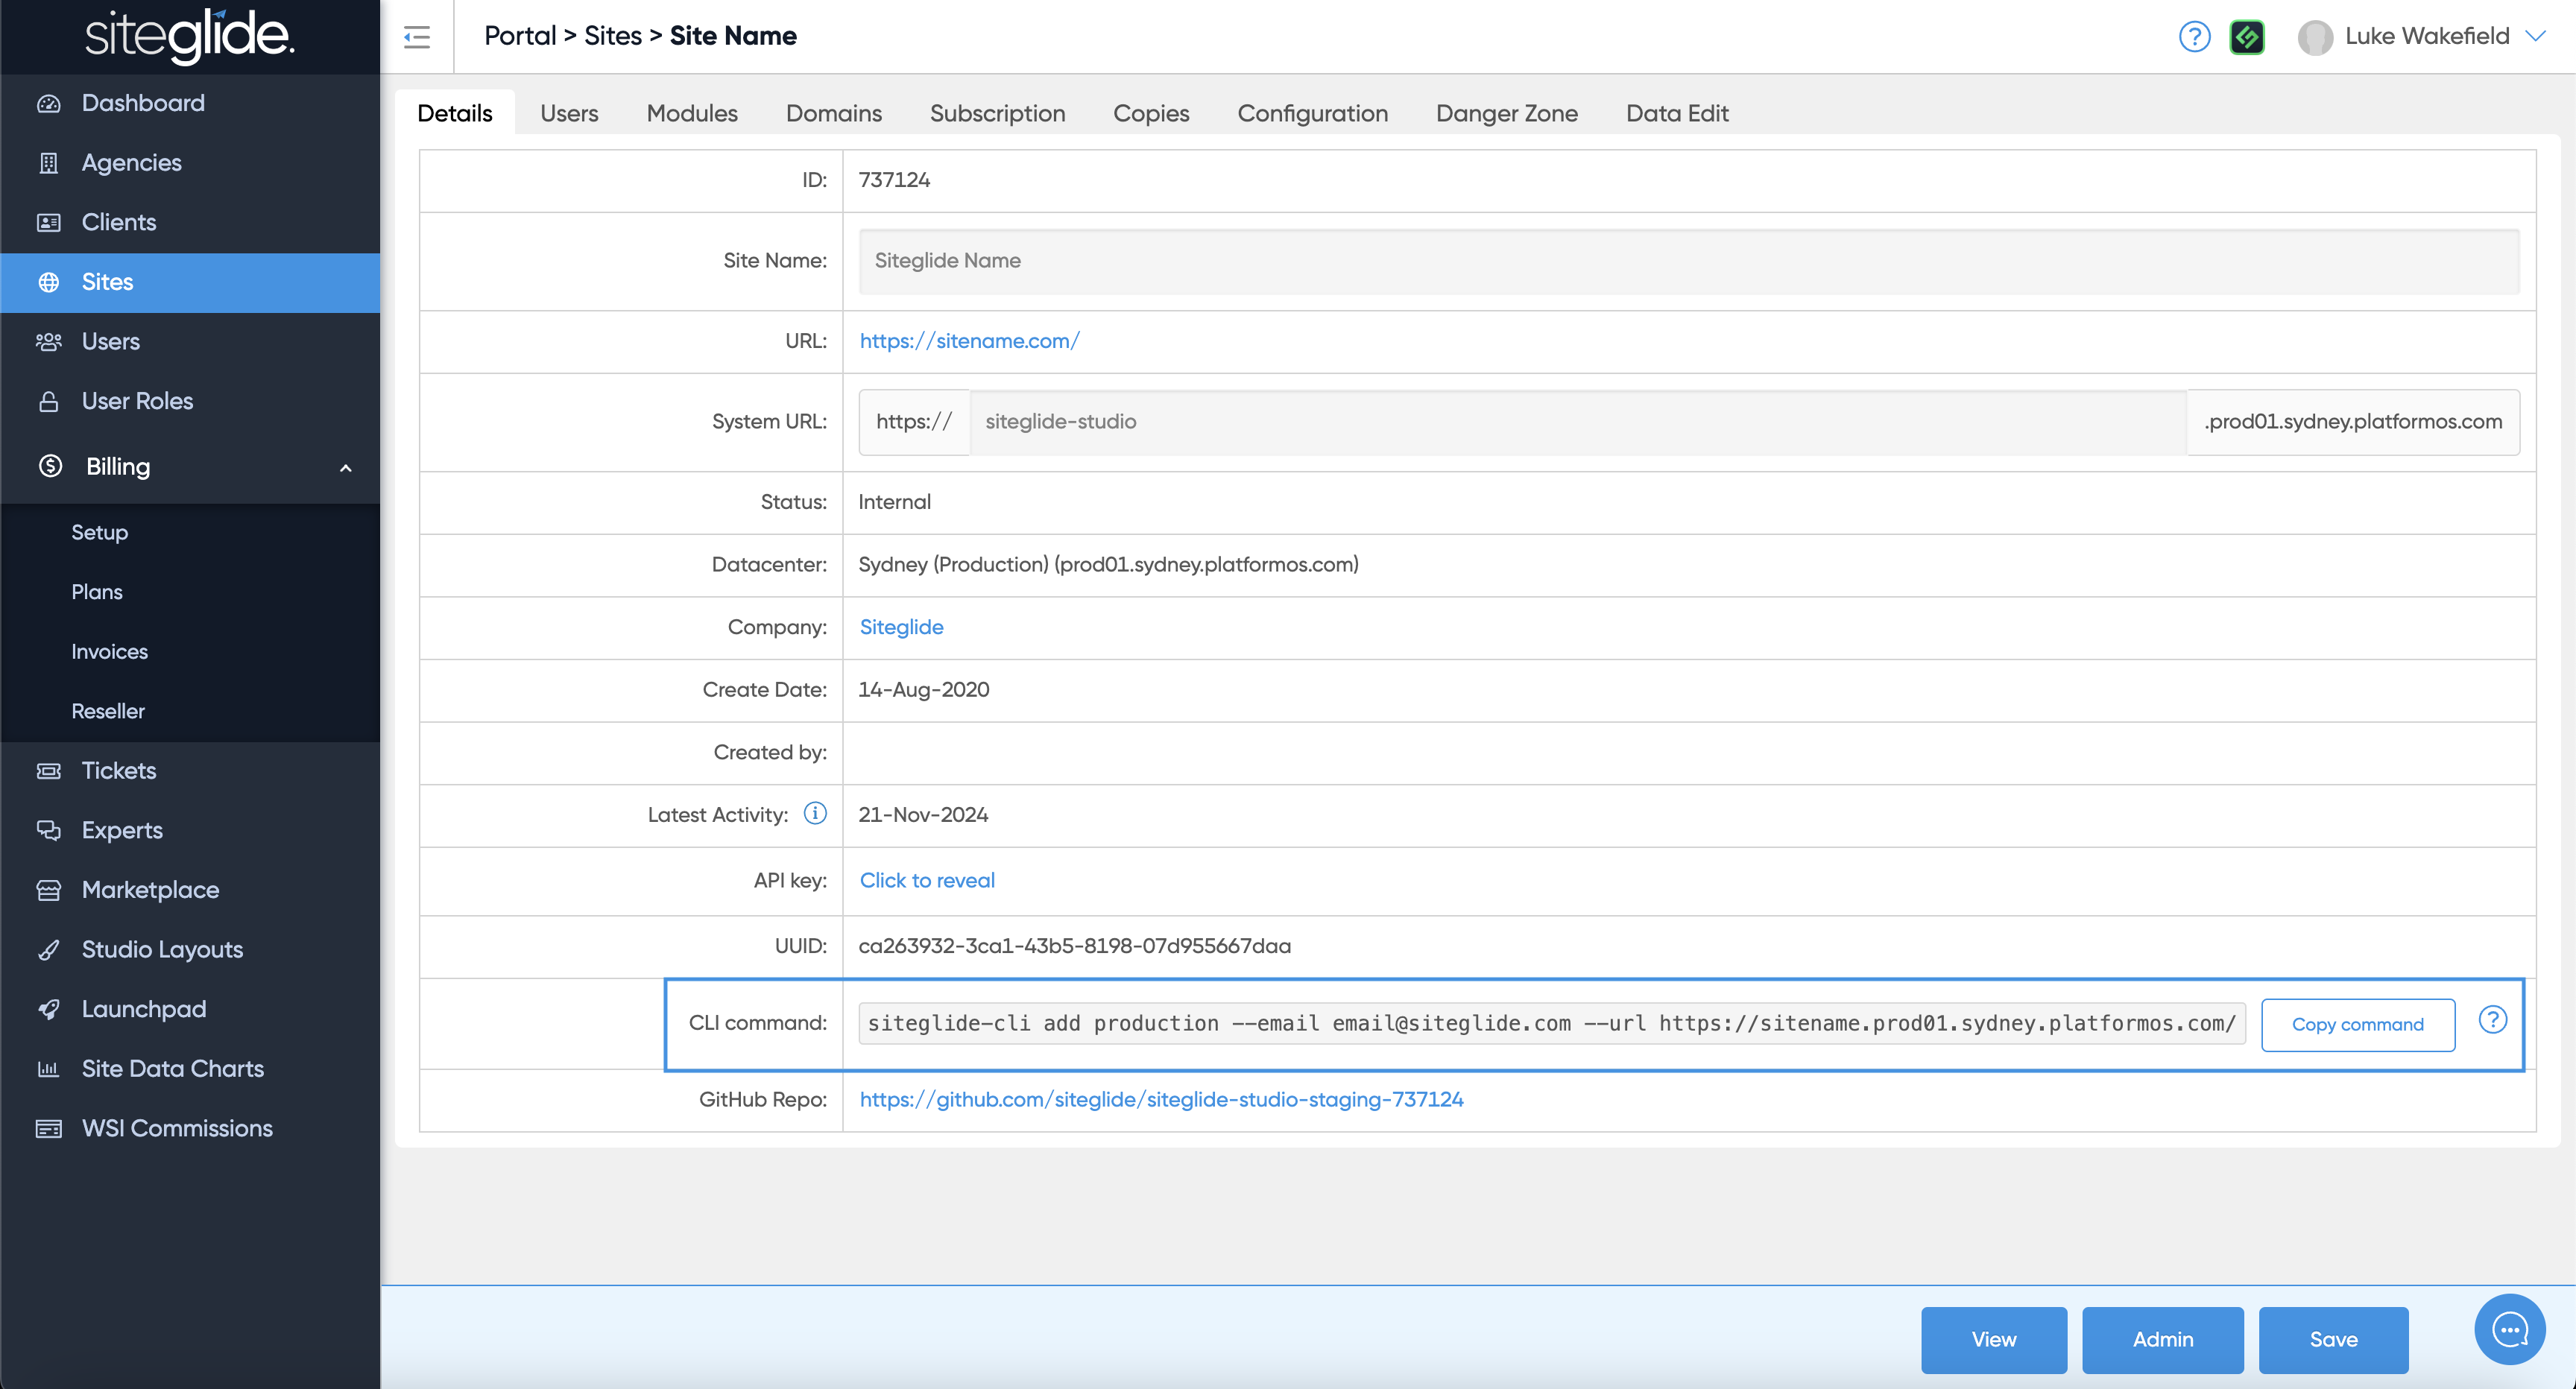Switch to the Modules tab

(691, 113)
